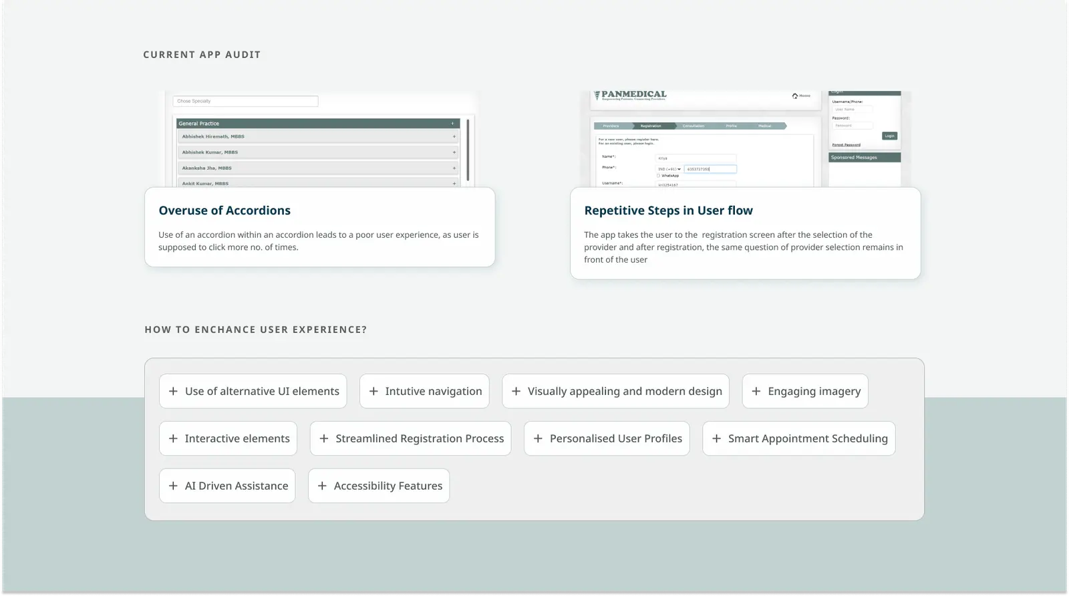Image resolution: width=1069 pixels, height=596 pixels.
Task: Open the IND (+91) country code dropdown
Action: click(x=669, y=169)
